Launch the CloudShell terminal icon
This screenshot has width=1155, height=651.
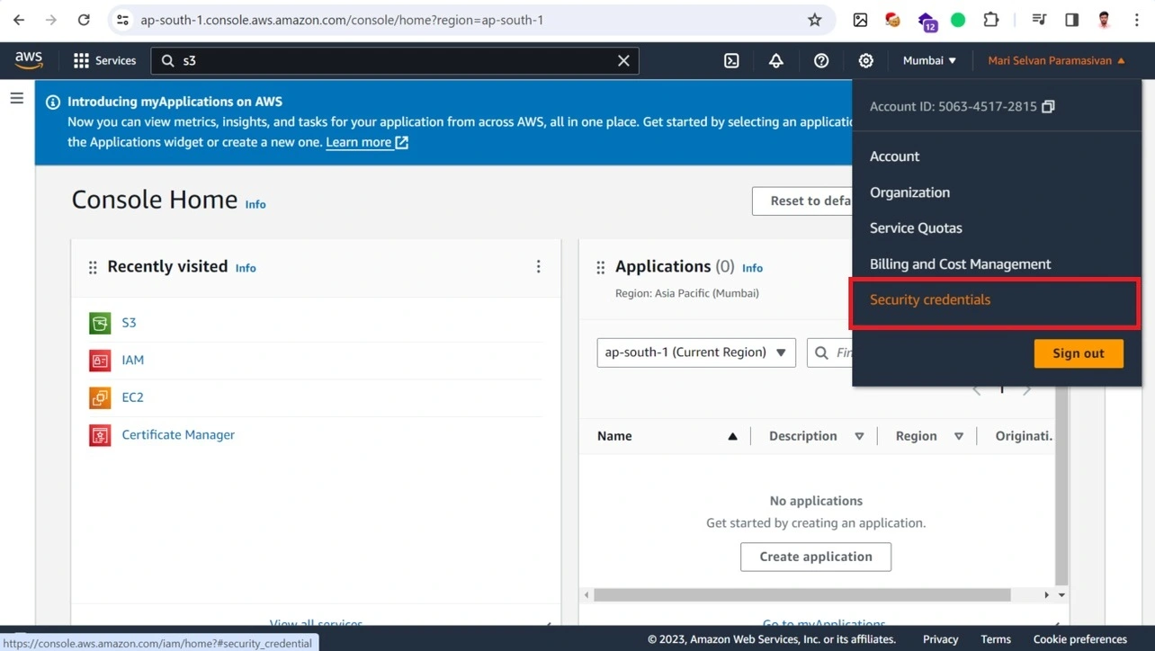tap(731, 60)
